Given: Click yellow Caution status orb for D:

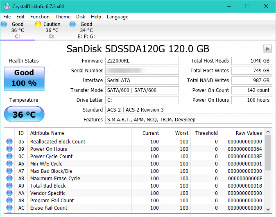Looking at the screenshot, I should [x=38, y=24].
